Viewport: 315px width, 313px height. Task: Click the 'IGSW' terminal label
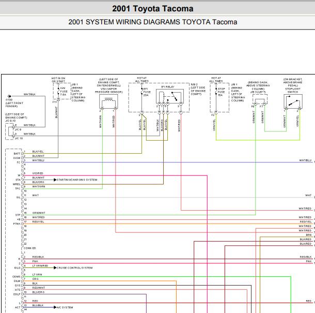17,158
